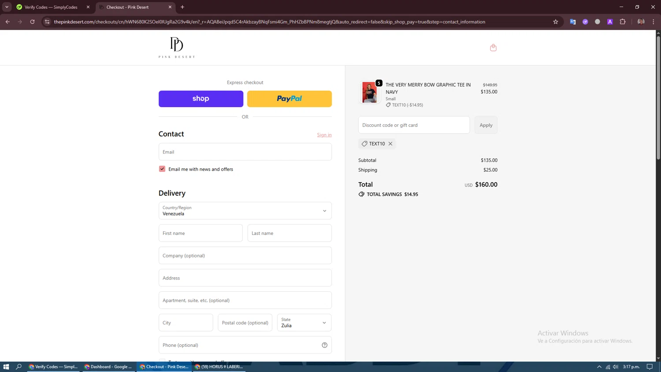Click the purple A extension icon
Viewport: 661px width, 372px height.
(x=610, y=22)
